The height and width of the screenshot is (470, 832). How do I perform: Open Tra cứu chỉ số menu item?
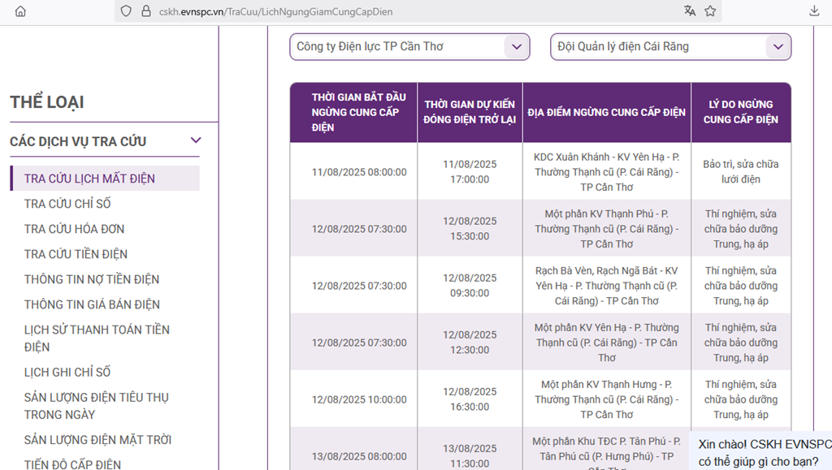tap(67, 204)
